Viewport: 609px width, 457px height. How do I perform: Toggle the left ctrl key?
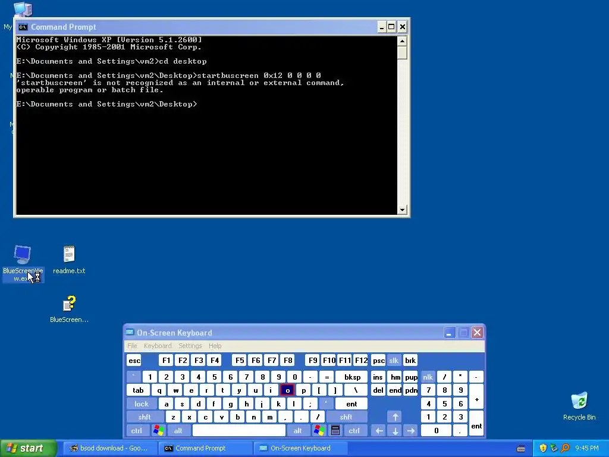click(x=137, y=431)
